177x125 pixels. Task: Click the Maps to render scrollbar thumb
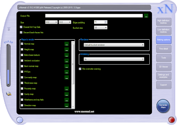(x=73, y=64)
